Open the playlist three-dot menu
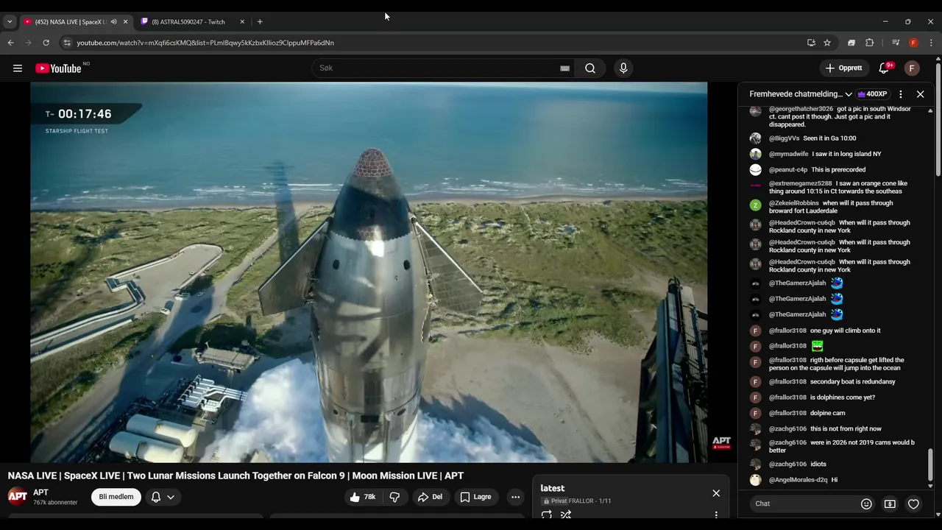Viewport: 942px width, 530px height. [716, 515]
